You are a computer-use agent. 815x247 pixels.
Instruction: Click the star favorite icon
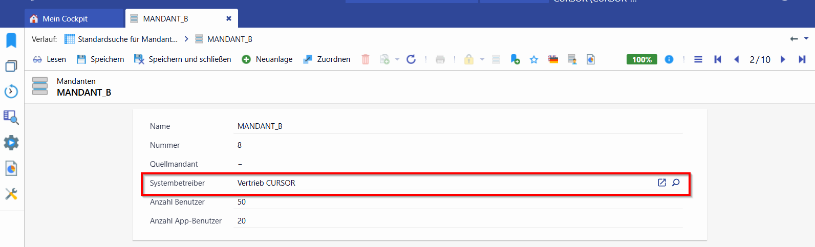coord(534,59)
